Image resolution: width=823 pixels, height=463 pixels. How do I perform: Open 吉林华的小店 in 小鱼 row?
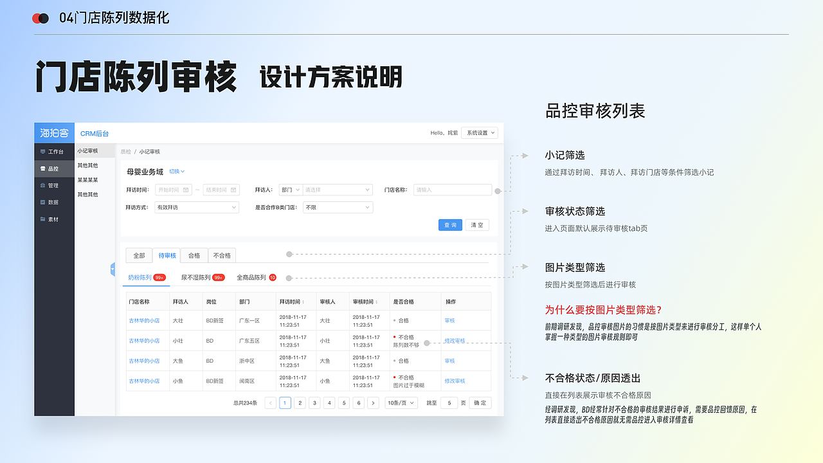pos(144,381)
